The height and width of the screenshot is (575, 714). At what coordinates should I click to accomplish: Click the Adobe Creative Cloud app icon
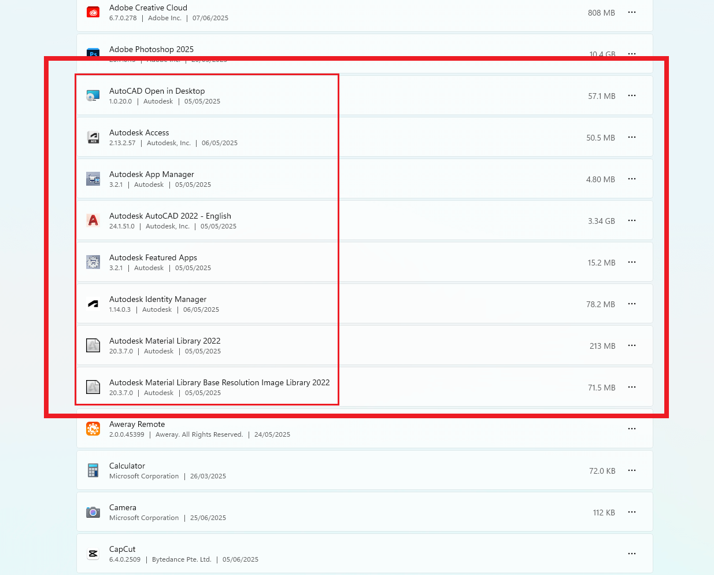[93, 12]
